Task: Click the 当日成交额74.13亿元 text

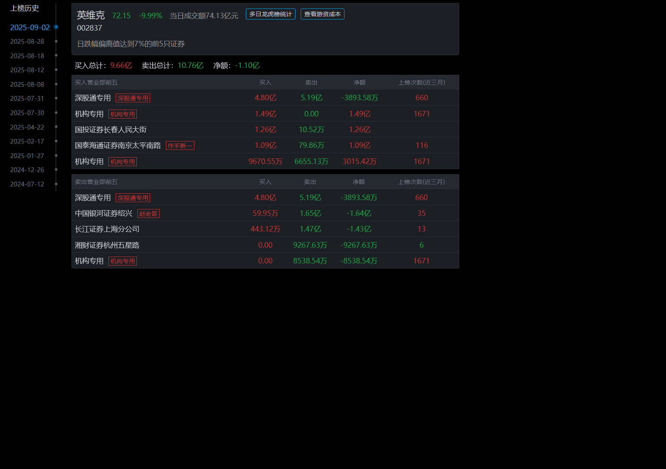Action: [x=204, y=16]
